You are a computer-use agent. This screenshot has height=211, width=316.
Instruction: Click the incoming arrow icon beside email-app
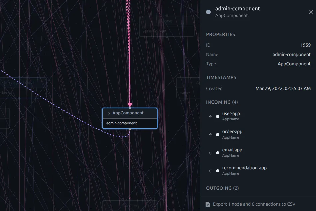pyautogui.click(x=210, y=153)
